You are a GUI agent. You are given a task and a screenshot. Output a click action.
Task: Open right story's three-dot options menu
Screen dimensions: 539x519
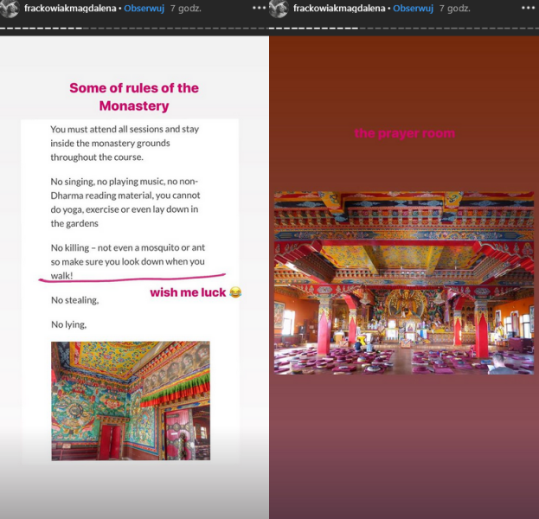pos(528,8)
